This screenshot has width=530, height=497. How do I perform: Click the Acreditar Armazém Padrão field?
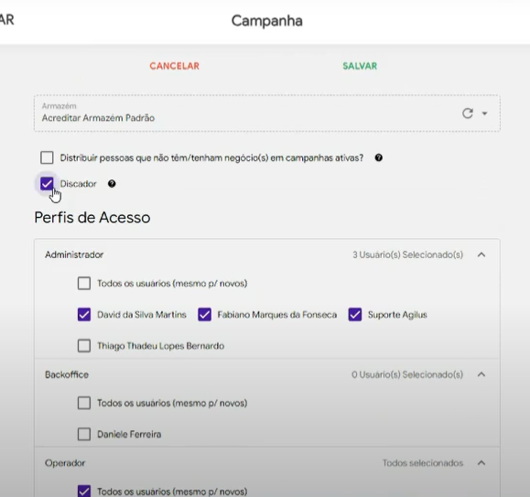pyautogui.click(x=267, y=113)
